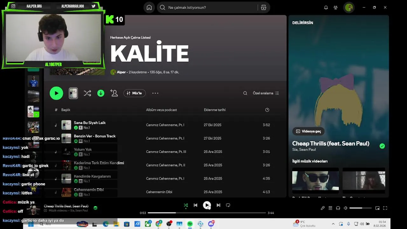Open album 'Canımız Cehenneme, Pt. III' link
Viewport: 407px width, 229px height.
[166, 152]
